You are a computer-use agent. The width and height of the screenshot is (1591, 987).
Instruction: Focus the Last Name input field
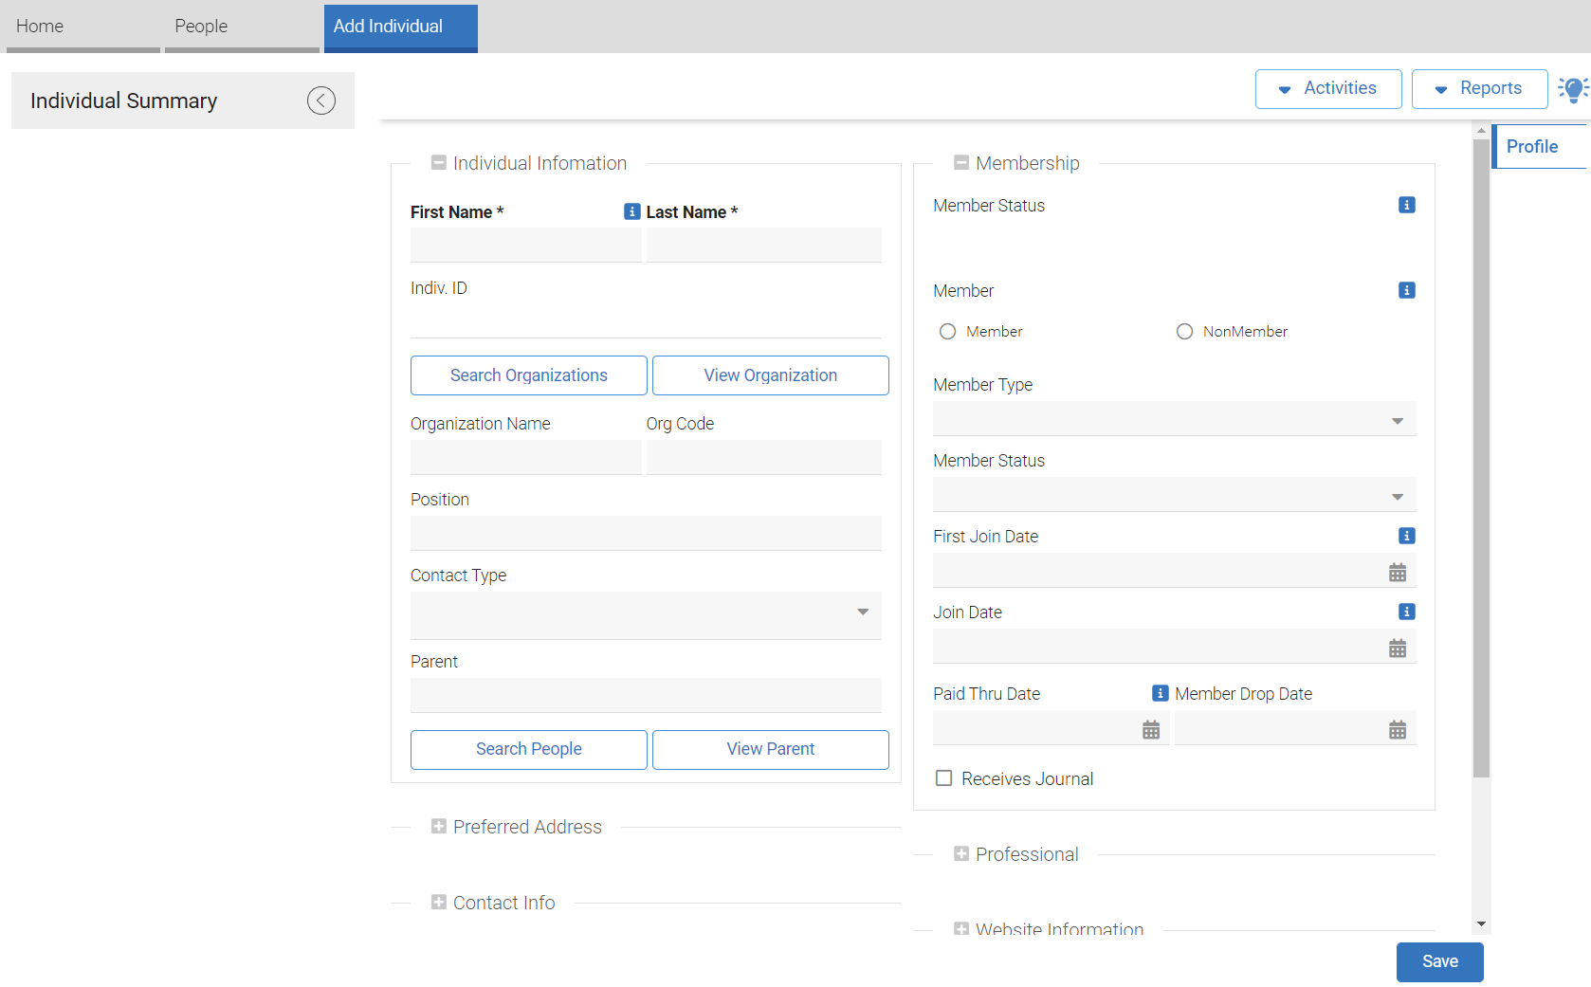tap(764, 245)
